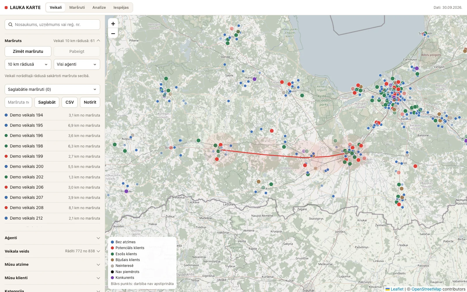Zoom out the map with minus button

click(113, 33)
